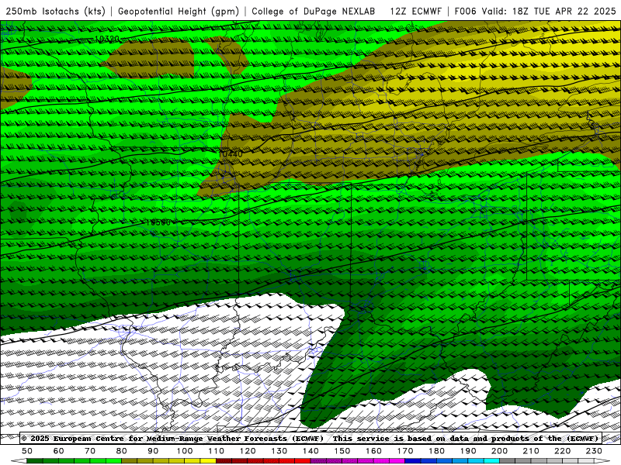Image resolution: width=621 pixels, height=465 pixels.
Task: Click the ECMWF copyright notice at map bottom
Action: click(310, 438)
